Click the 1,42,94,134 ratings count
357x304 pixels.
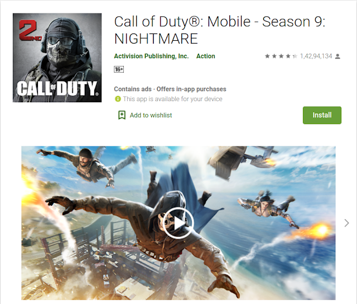point(316,56)
